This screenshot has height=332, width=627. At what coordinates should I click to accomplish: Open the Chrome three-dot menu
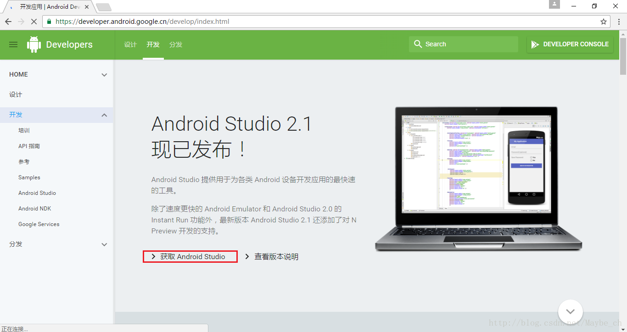(x=618, y=22)
